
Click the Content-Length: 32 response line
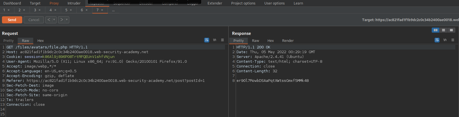click(x=257, y=71)
